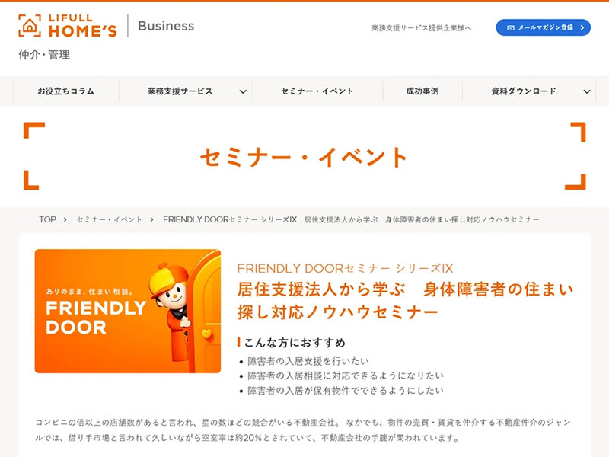This screenshot has width=609, height=457.
Task: Open the 業務支援サービス menu
Action: 180,91
